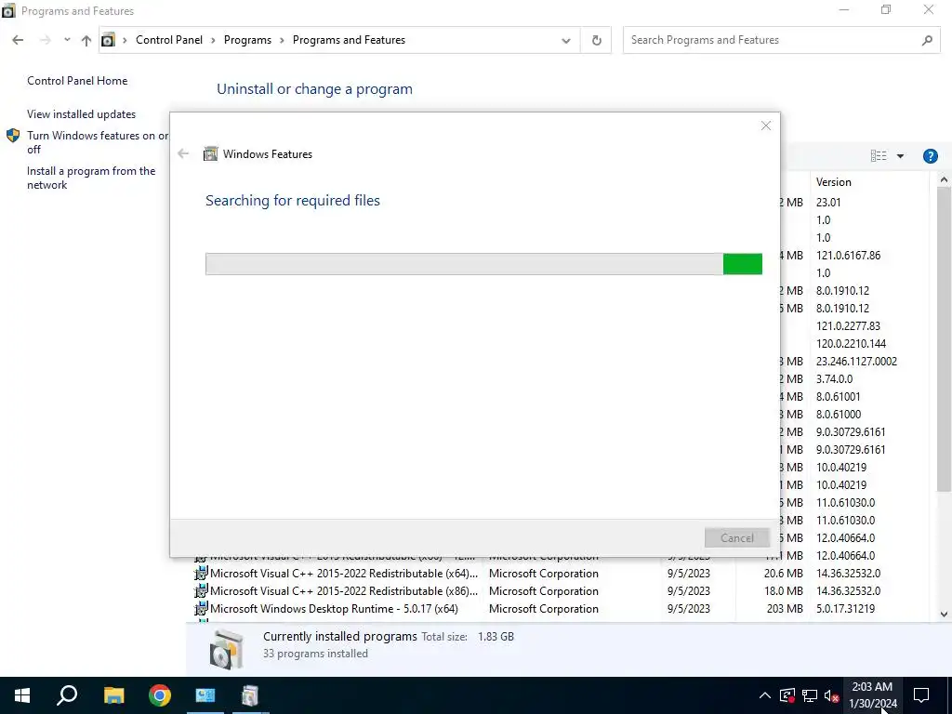Open View installed updates
952x714 pixels.
click(x=82, y=114)
